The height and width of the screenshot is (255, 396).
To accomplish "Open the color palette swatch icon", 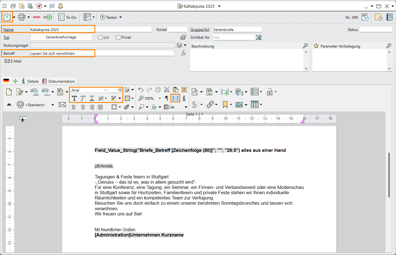I will coord(127,98).
